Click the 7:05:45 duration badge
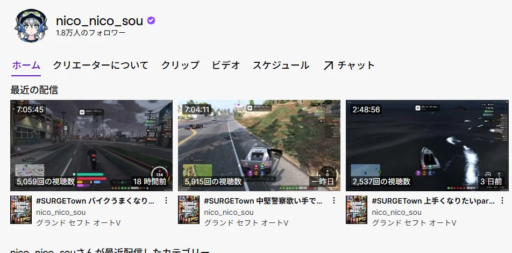The width and height of the screenshot is (512, 253). [x=30, y=110]
